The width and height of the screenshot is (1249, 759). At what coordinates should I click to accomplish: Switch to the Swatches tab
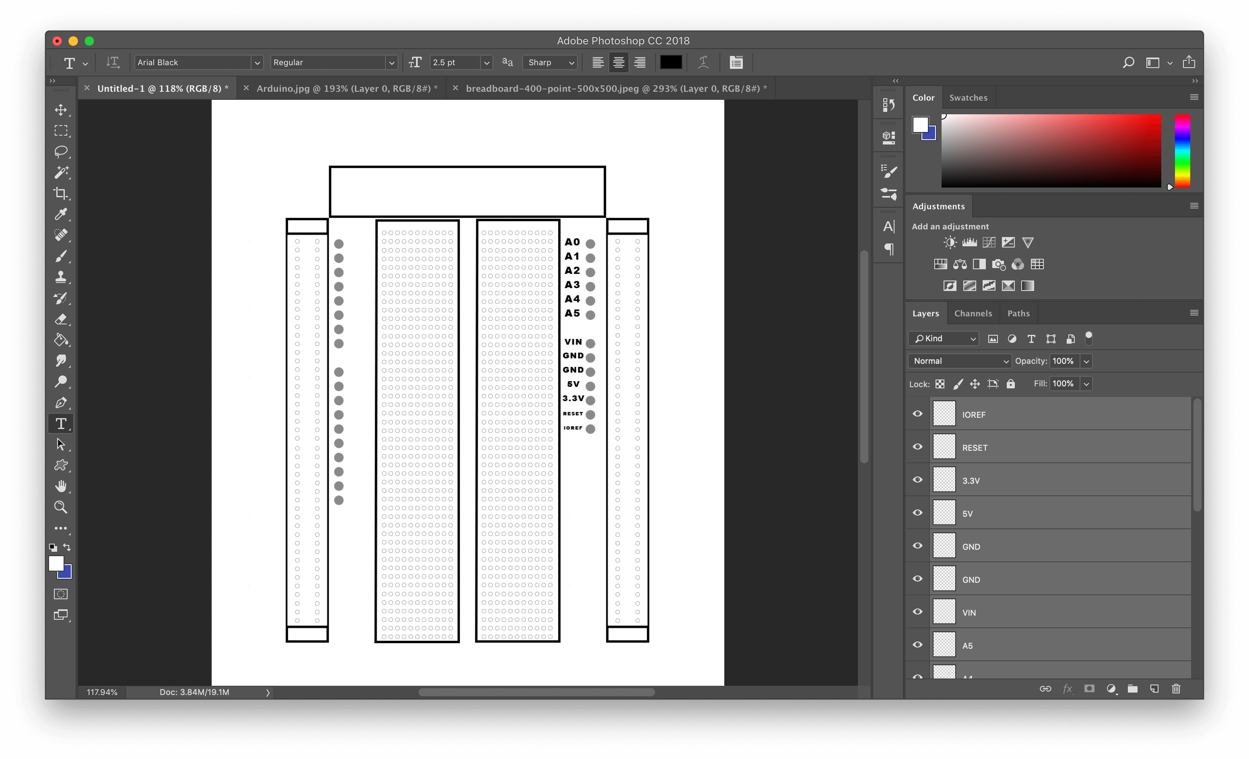pyautogui.click(x=968, y=97)
